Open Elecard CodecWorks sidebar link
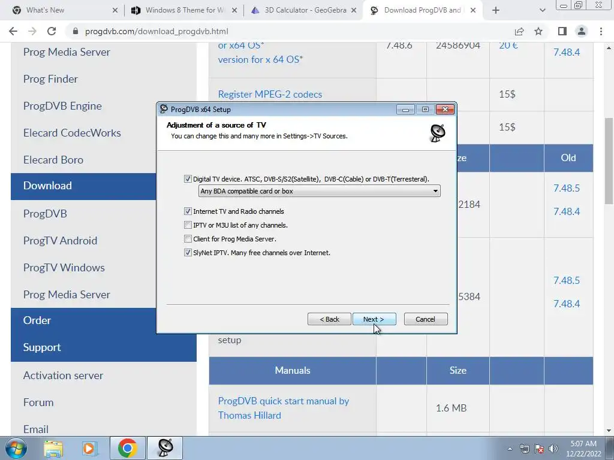This screenshot has width=614, height=460. pos(72,133)
